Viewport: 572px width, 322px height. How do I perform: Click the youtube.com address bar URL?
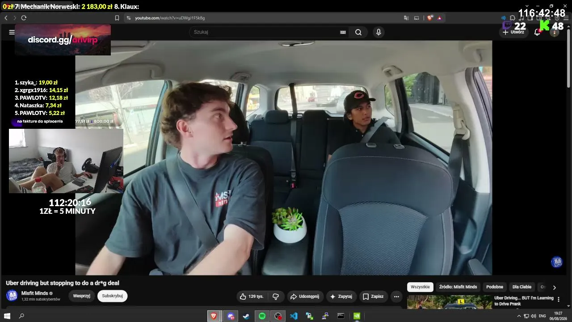tap(170, 18)
